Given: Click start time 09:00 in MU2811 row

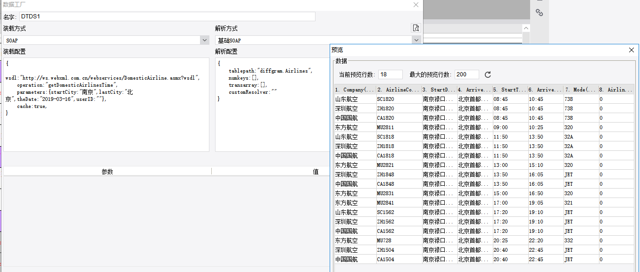Looking at the screenshot, I should point(510,127).
